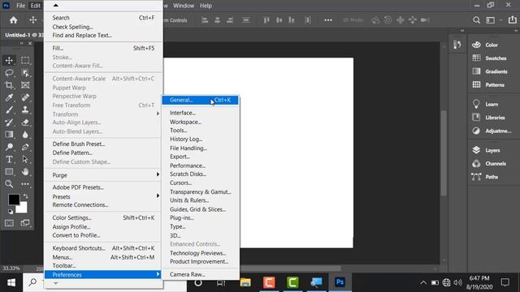Image resolution: width=520 pixels, height=292 pixels.
Task: Select the Clone Stamp tool
Action: click(x=25, y=110)
